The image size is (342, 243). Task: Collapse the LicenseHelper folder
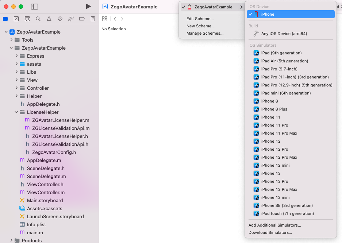[16, 112]
